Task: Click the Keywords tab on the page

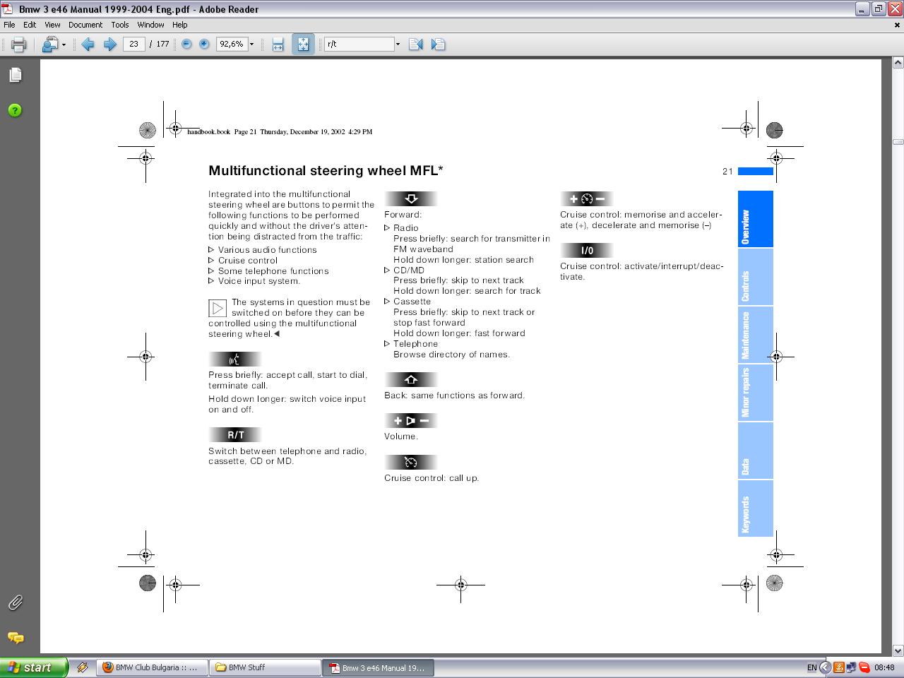Action: tap(756, 509)
